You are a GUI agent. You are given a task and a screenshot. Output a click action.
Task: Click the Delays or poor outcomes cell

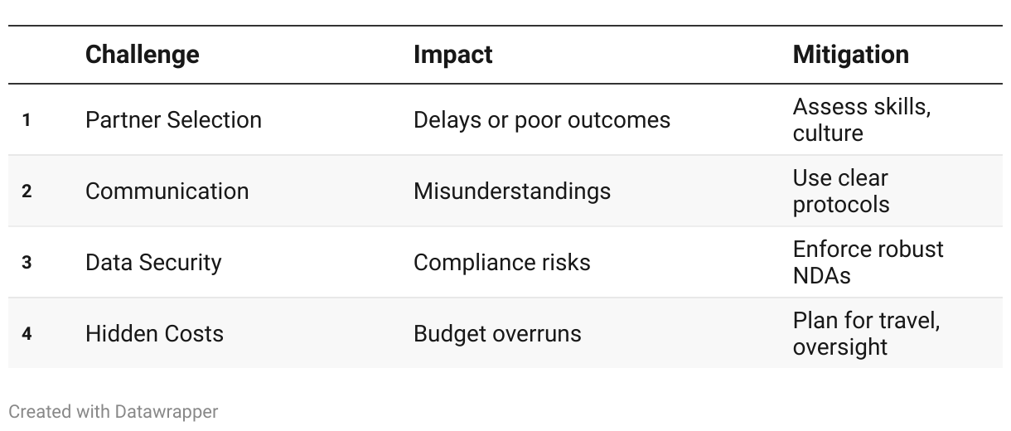coord(542,119)
